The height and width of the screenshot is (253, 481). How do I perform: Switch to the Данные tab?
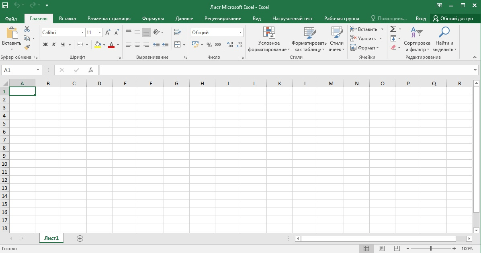[x=184, y=19]
